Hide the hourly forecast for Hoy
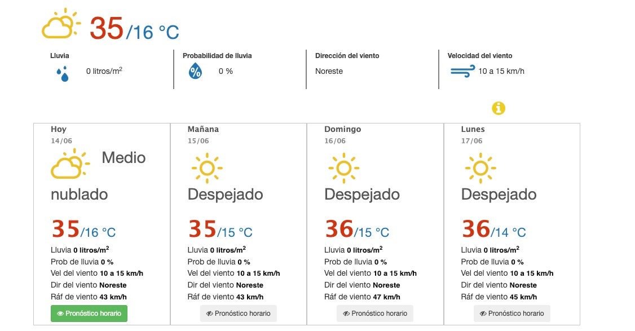 pos(89,314)
